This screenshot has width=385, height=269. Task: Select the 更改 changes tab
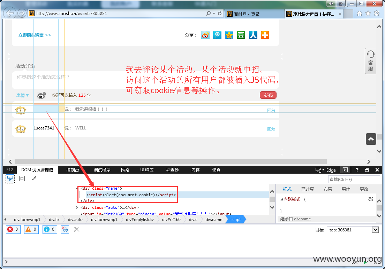point(364,189)
